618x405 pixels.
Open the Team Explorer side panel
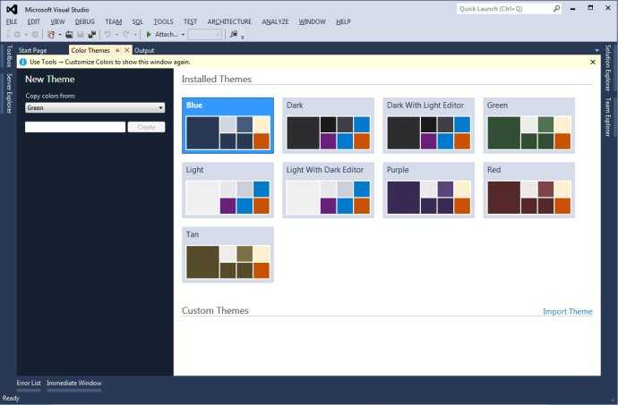pos(608,117)
